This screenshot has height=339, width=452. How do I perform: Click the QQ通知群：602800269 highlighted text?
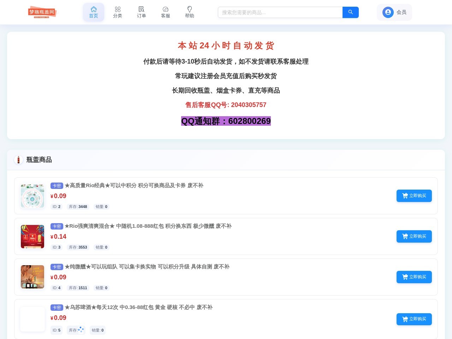coord(226,121)
